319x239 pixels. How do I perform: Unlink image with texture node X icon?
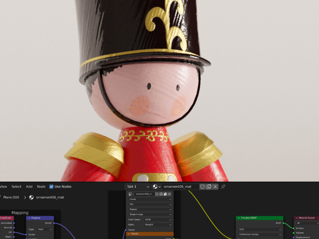click(169, 194)
